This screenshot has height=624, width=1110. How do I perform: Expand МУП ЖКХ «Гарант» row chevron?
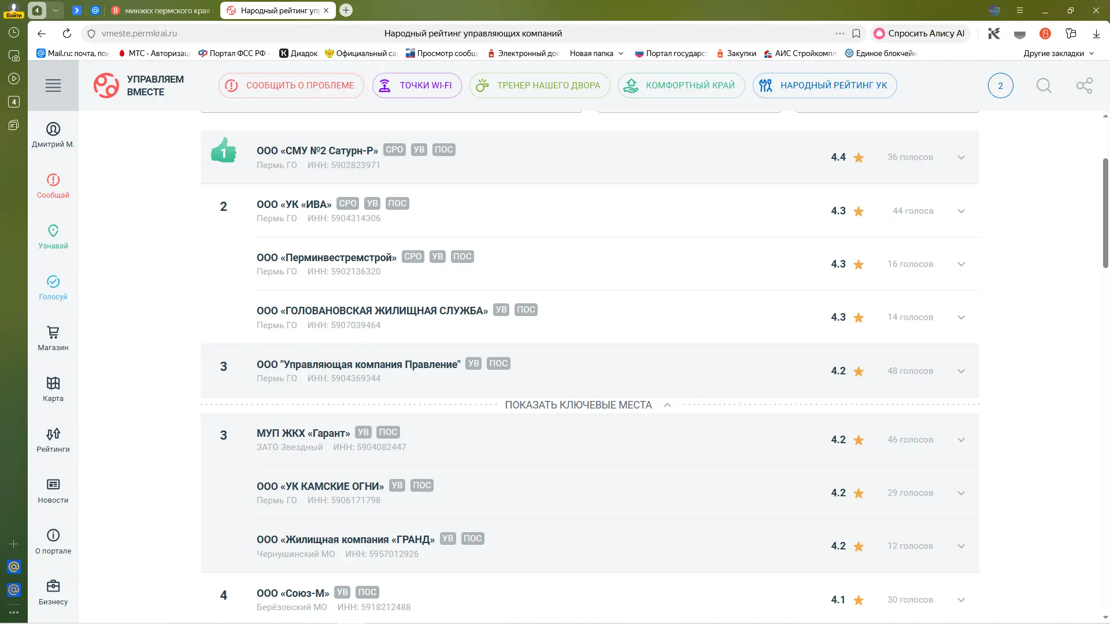pos(961,440)
